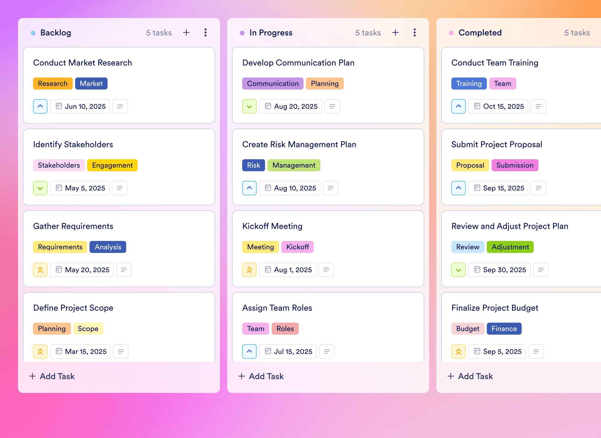Edit the Sep 15, 2025 due date
This screenshot has width=601, height=438.
click(498, 188)
